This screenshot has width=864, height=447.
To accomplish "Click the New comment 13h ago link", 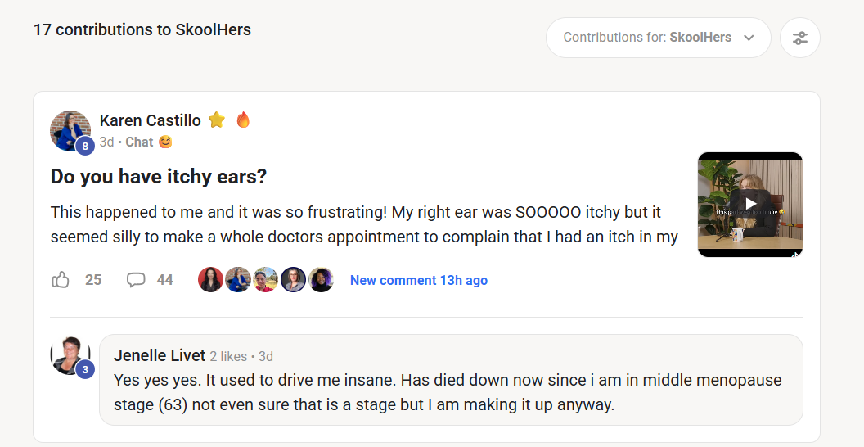I will coord(418,280).
